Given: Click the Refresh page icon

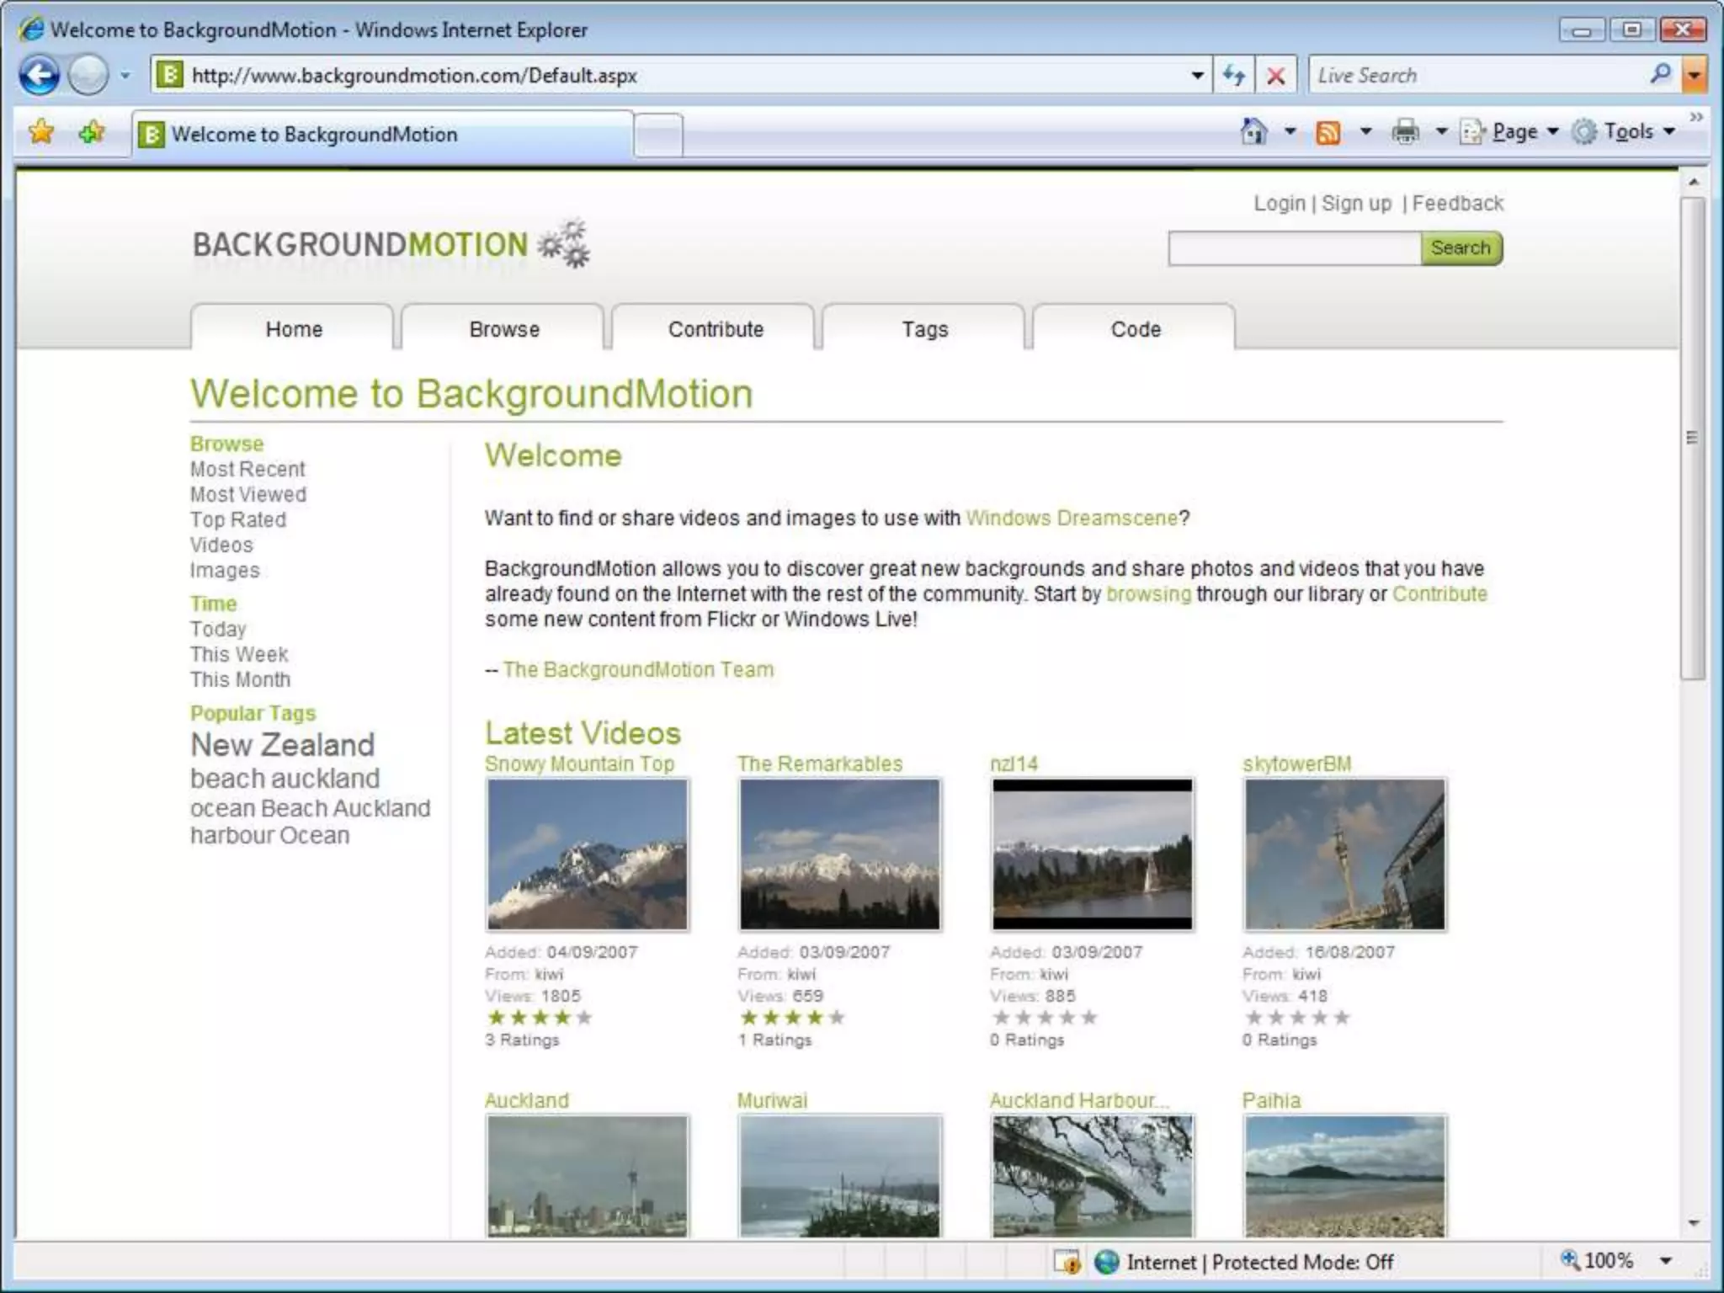Looking at the screenshot, I should pos(1234,76).
